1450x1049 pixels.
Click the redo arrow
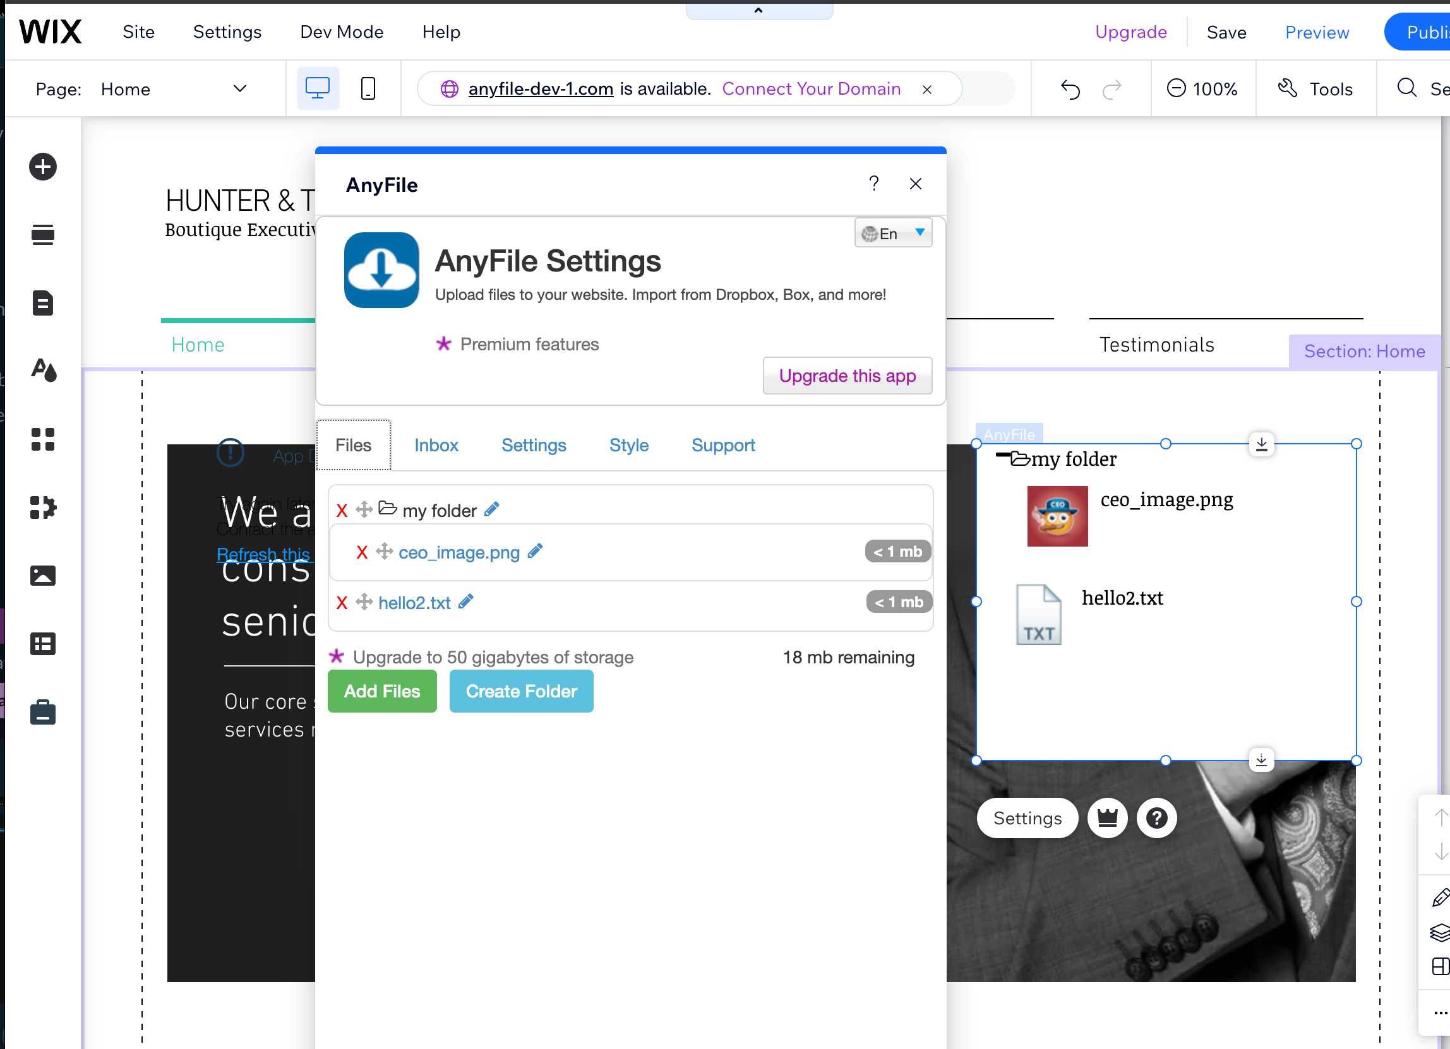coord(1111,89)
